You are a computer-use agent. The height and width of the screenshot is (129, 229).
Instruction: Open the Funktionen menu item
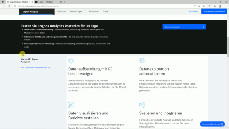tap(61, 11)
